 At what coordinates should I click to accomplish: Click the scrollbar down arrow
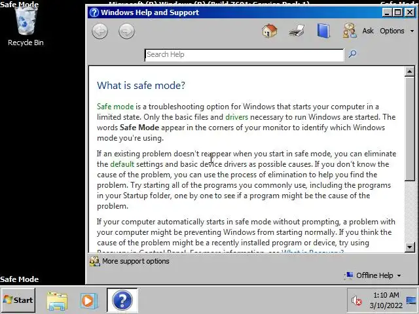click(410, 247)
